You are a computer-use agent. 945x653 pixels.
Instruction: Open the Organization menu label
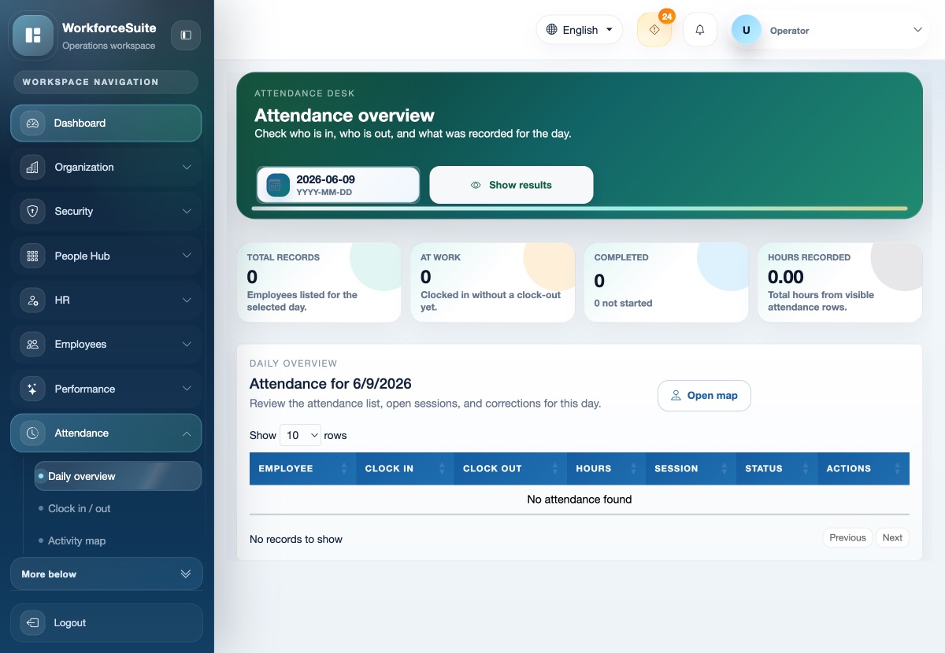[x=84, y=168]
